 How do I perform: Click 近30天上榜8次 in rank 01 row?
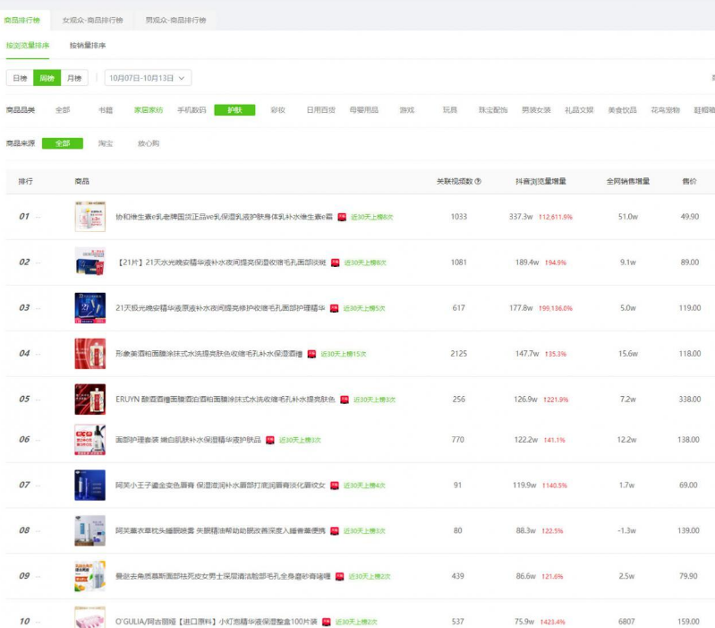point(372,217)
